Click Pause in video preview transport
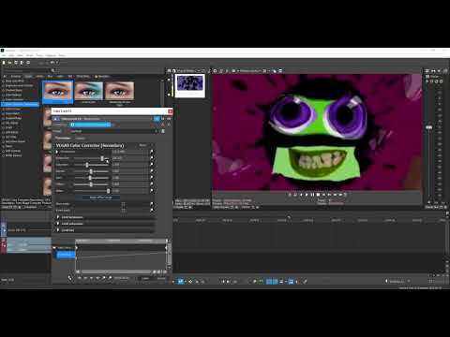 [x=312, y=195]
